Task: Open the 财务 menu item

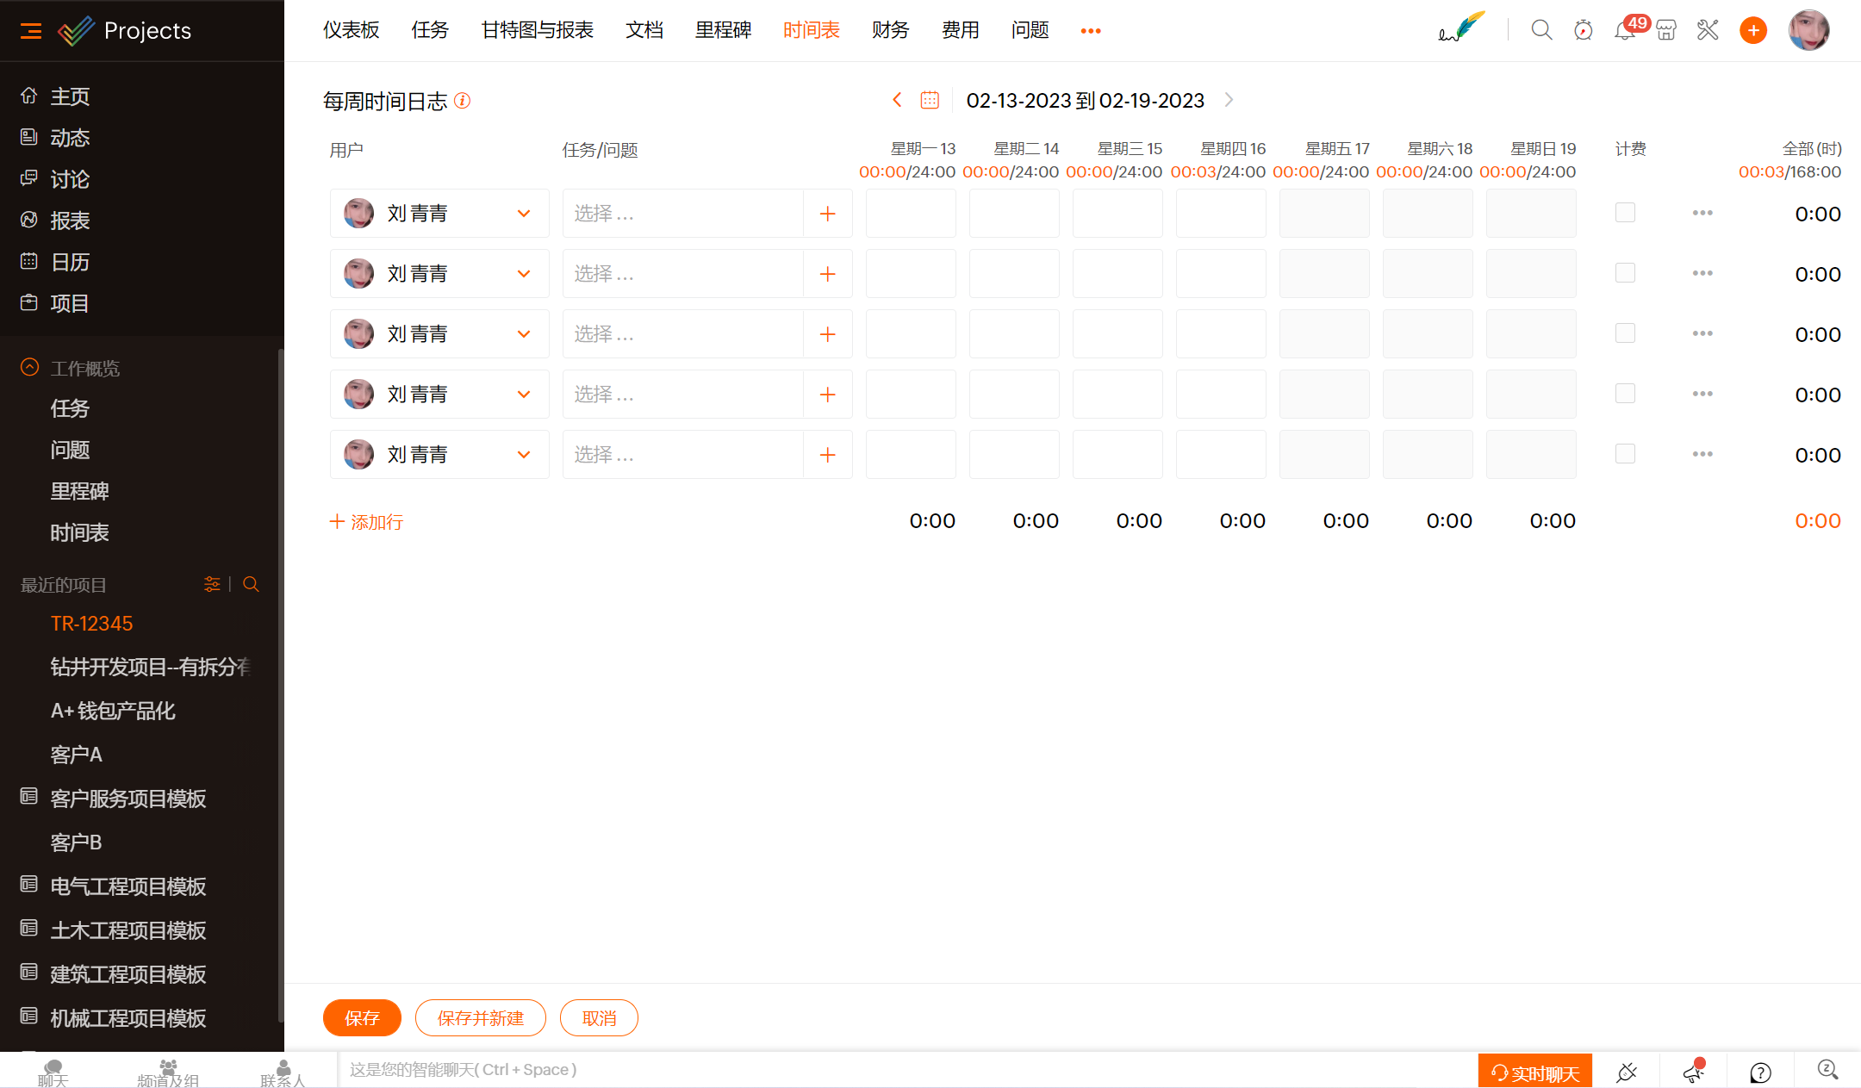Action: tap(889, 29)
